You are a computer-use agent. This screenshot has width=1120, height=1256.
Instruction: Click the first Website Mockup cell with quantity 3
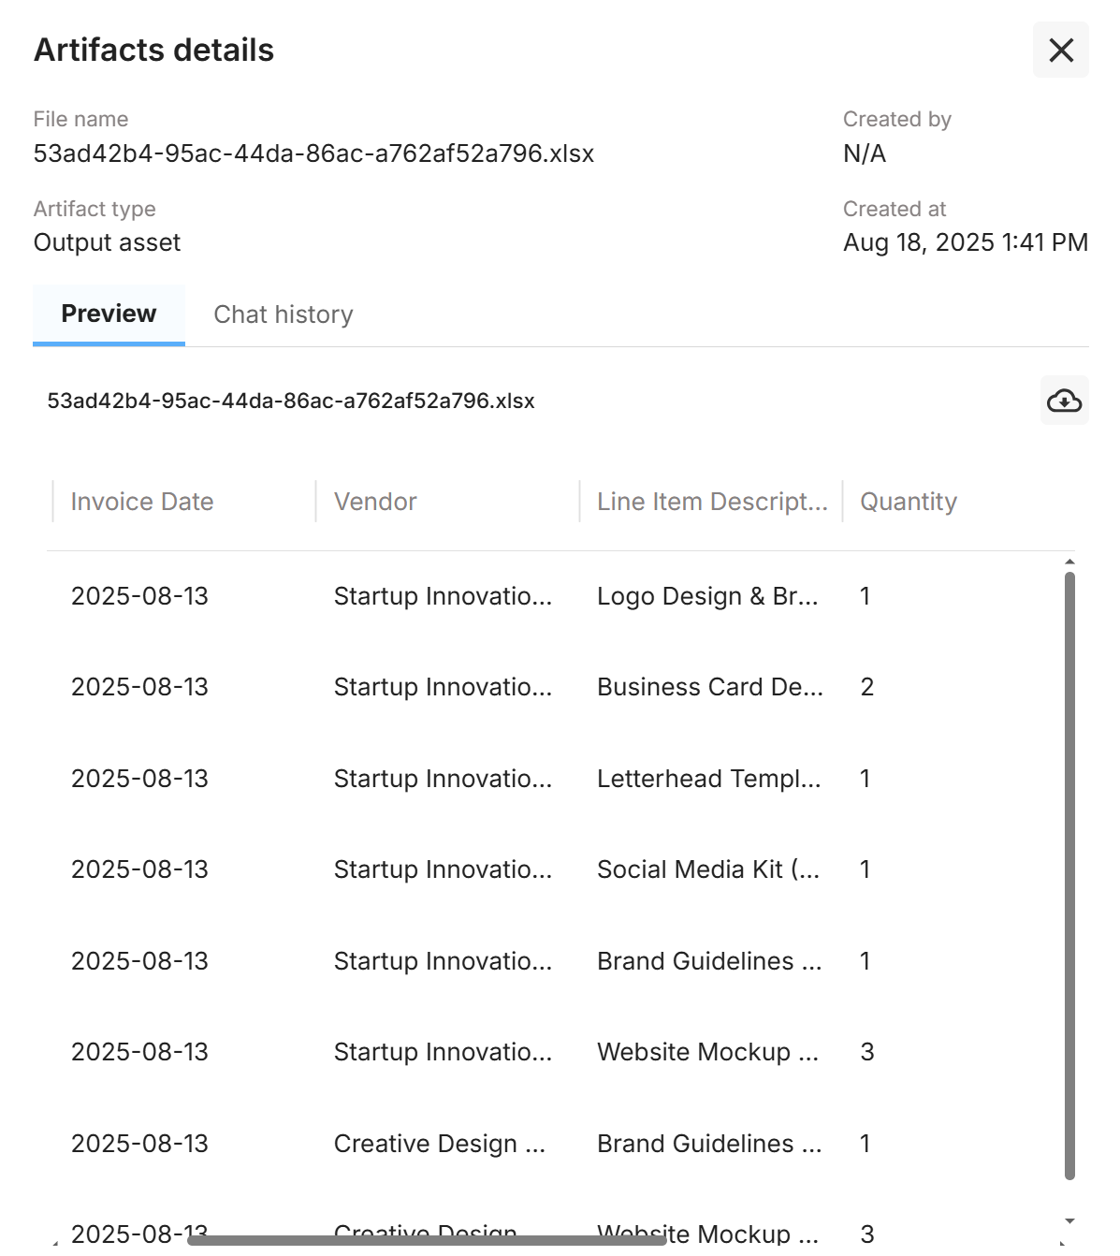pos(707,1052)
